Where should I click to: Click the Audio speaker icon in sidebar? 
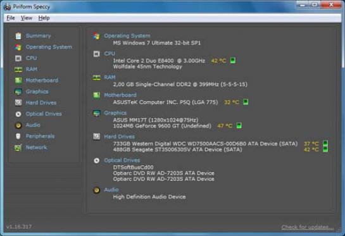tap(18, 125)
